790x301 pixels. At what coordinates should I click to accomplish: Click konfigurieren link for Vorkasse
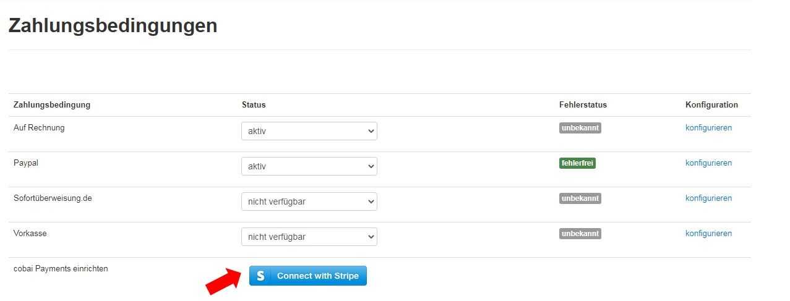click(x=708, y=234)
